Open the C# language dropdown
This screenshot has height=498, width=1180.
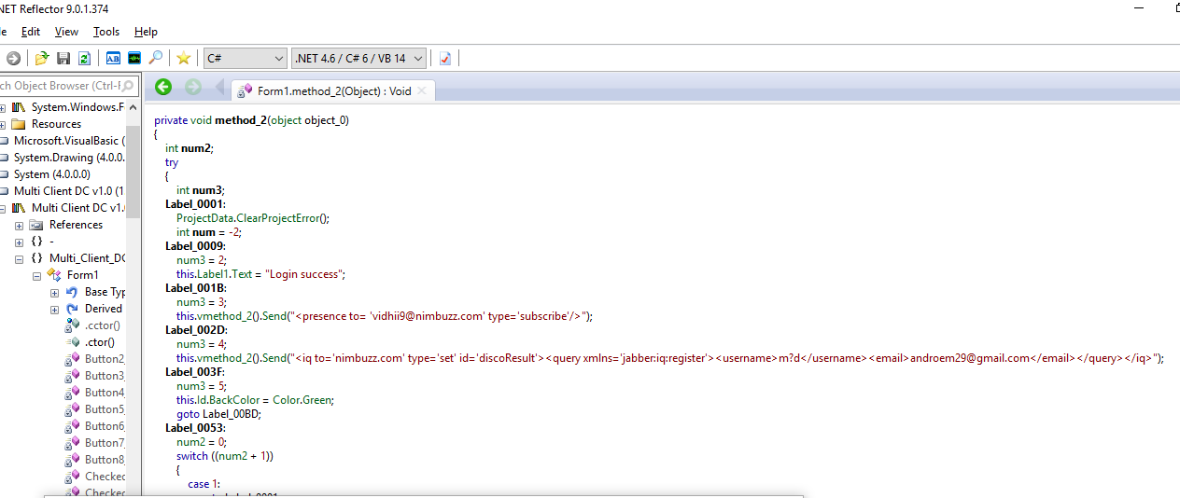click(x=246, y=58)
